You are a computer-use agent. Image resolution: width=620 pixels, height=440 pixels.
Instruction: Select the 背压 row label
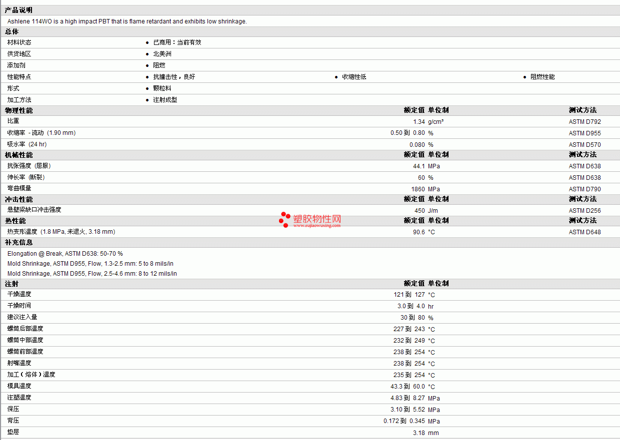[13, 421]
